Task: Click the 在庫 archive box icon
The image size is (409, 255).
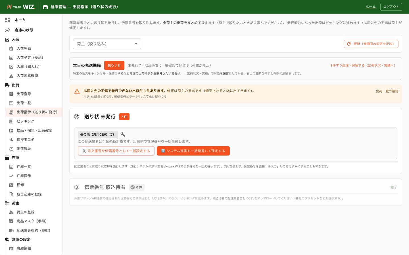Action: click(7, 158)
